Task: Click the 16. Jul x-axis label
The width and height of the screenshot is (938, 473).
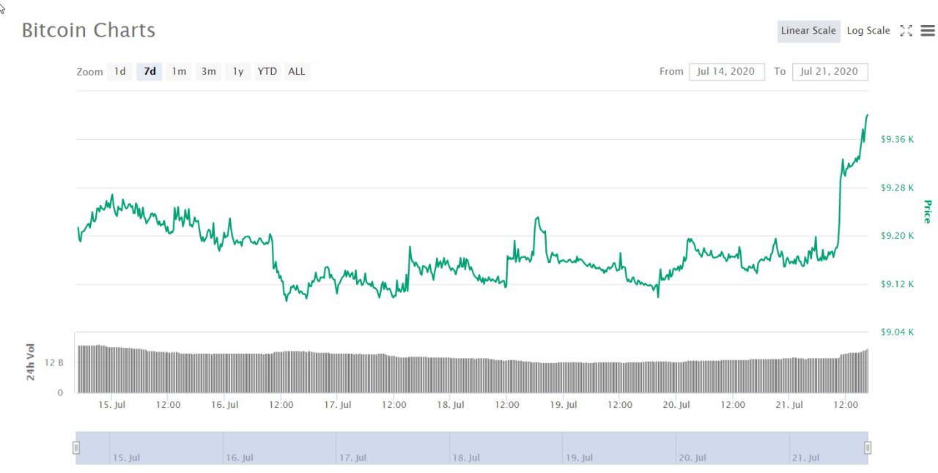Action: tap(225, 405)
